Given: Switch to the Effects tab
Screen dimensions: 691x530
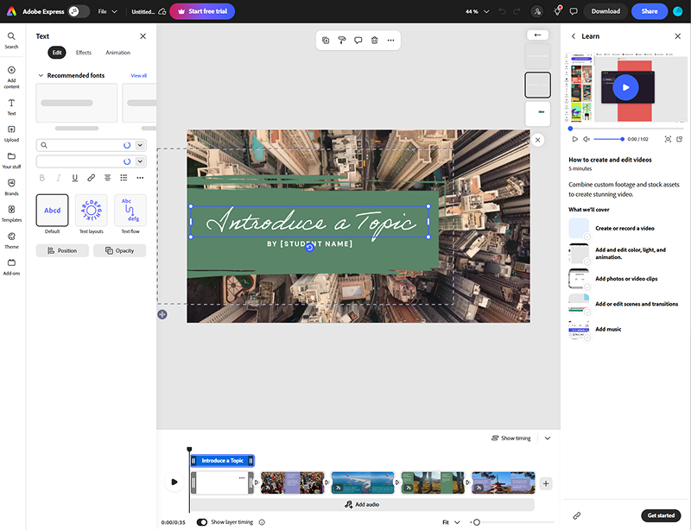Looking at the screenshot, I should 83,53.
